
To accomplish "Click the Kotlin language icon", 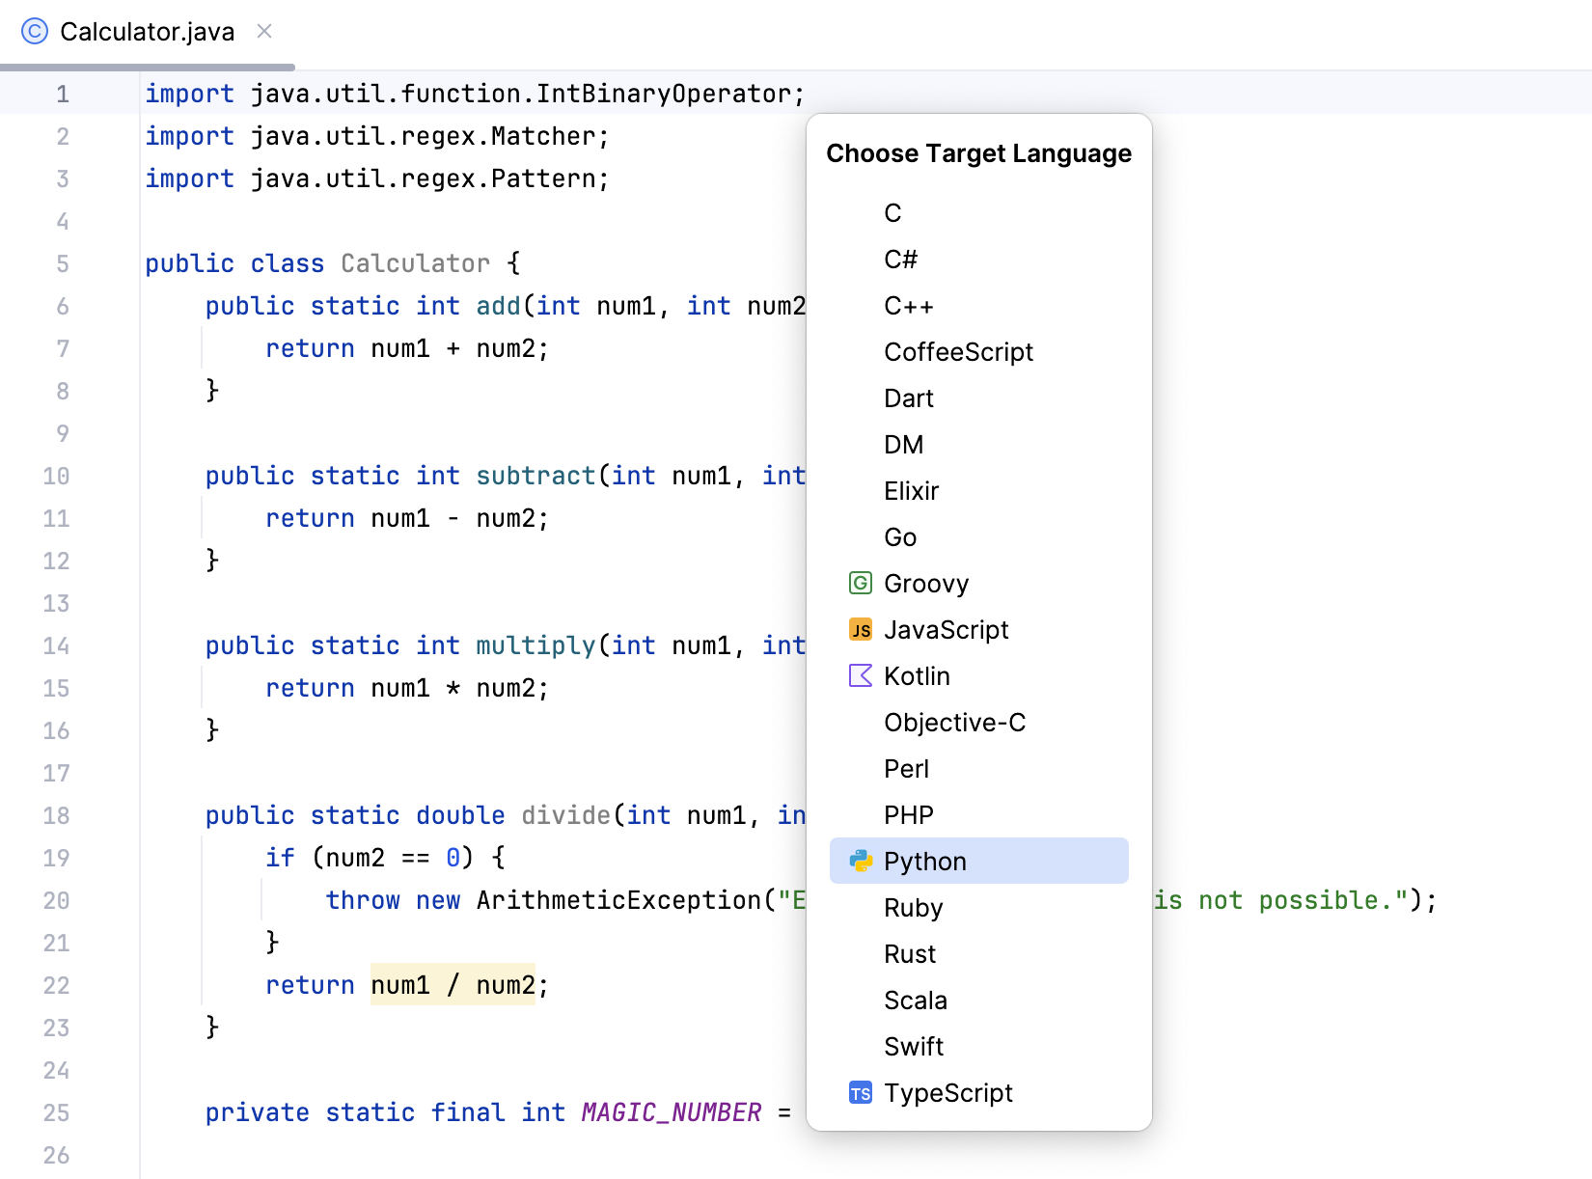I will click(861, 676).
